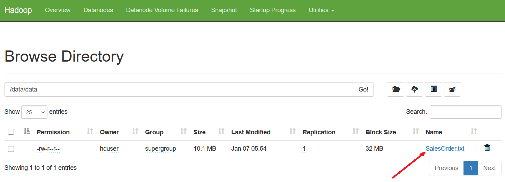Open the Snapshot tab
Screen dimensions: 505x182
pyautogui.click(x=224, y=10)
